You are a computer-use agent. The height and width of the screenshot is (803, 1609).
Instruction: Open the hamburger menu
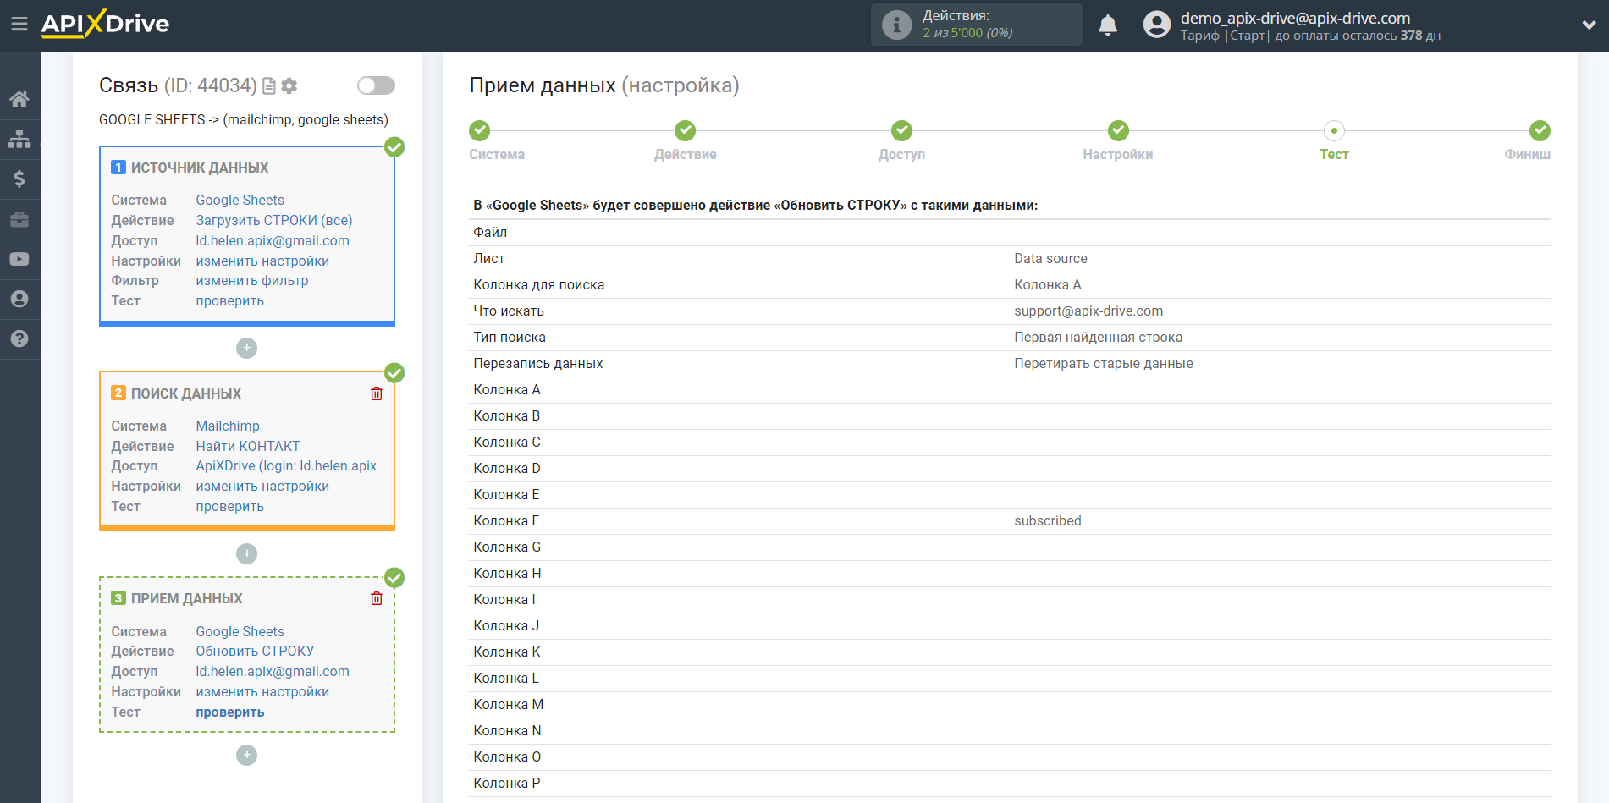[x=19, y=25]
